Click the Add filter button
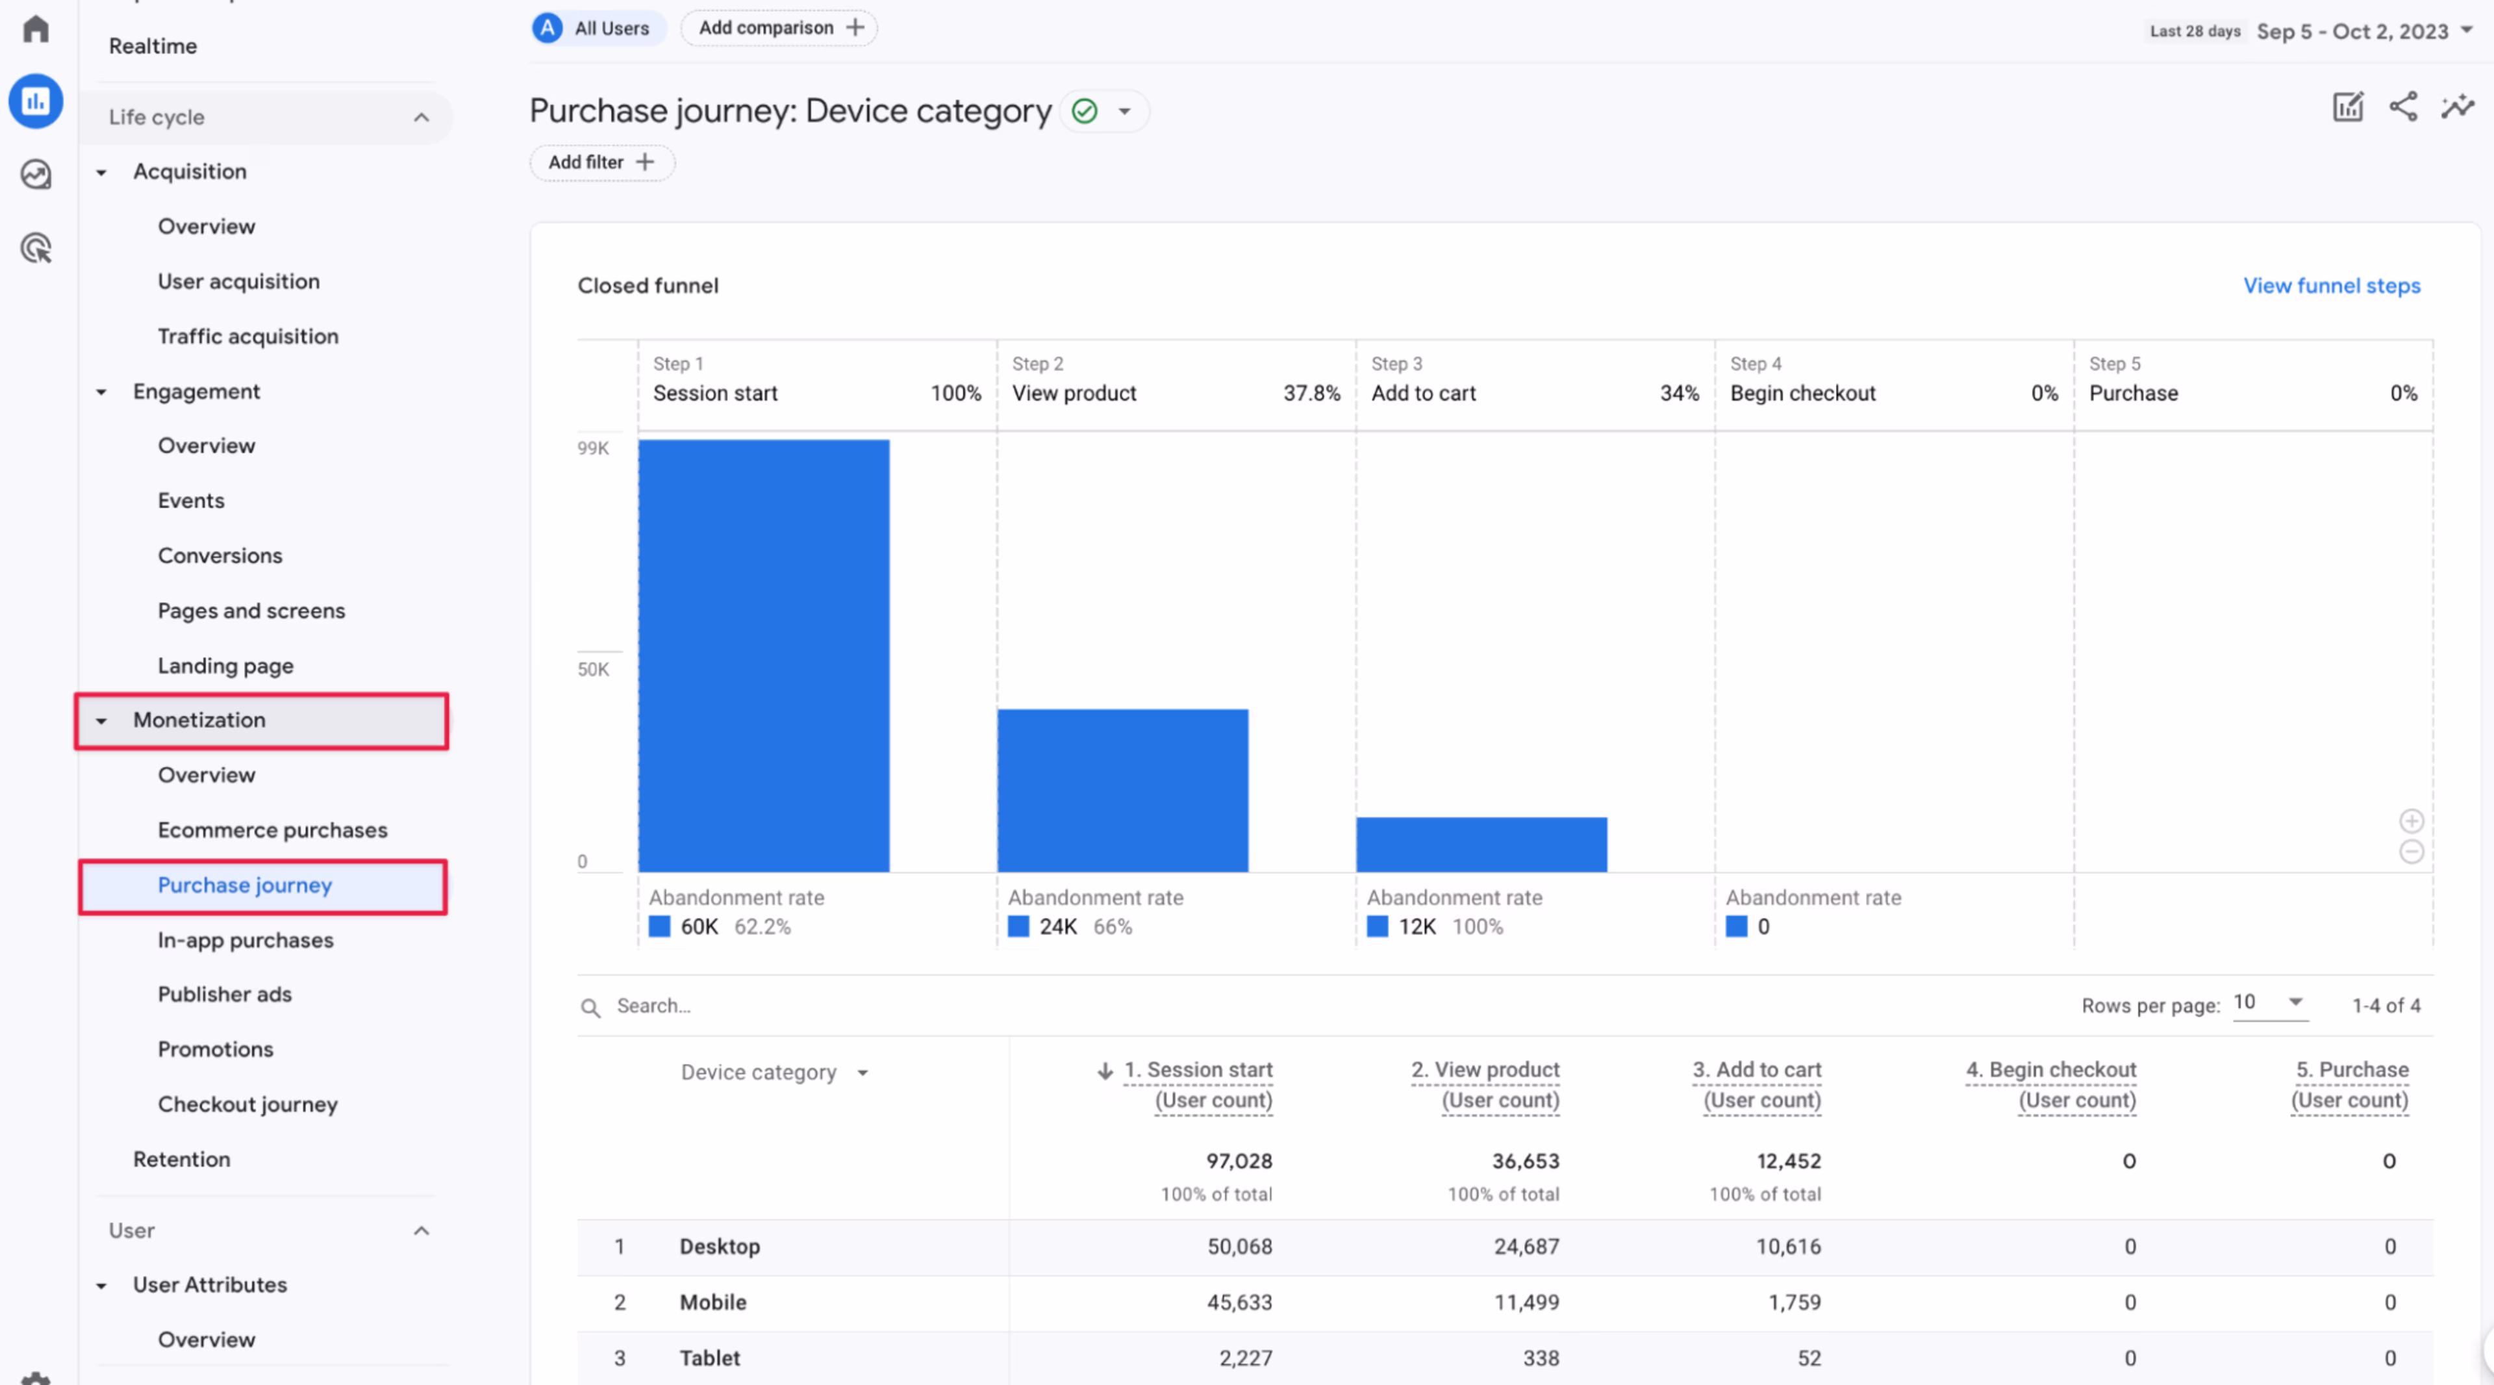Viewport: 2494px width, 1385px height. 601,162
